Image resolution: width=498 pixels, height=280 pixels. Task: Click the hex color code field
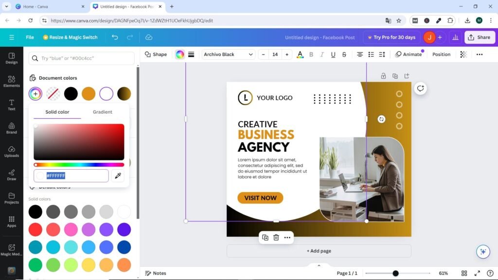coord(75,175)
